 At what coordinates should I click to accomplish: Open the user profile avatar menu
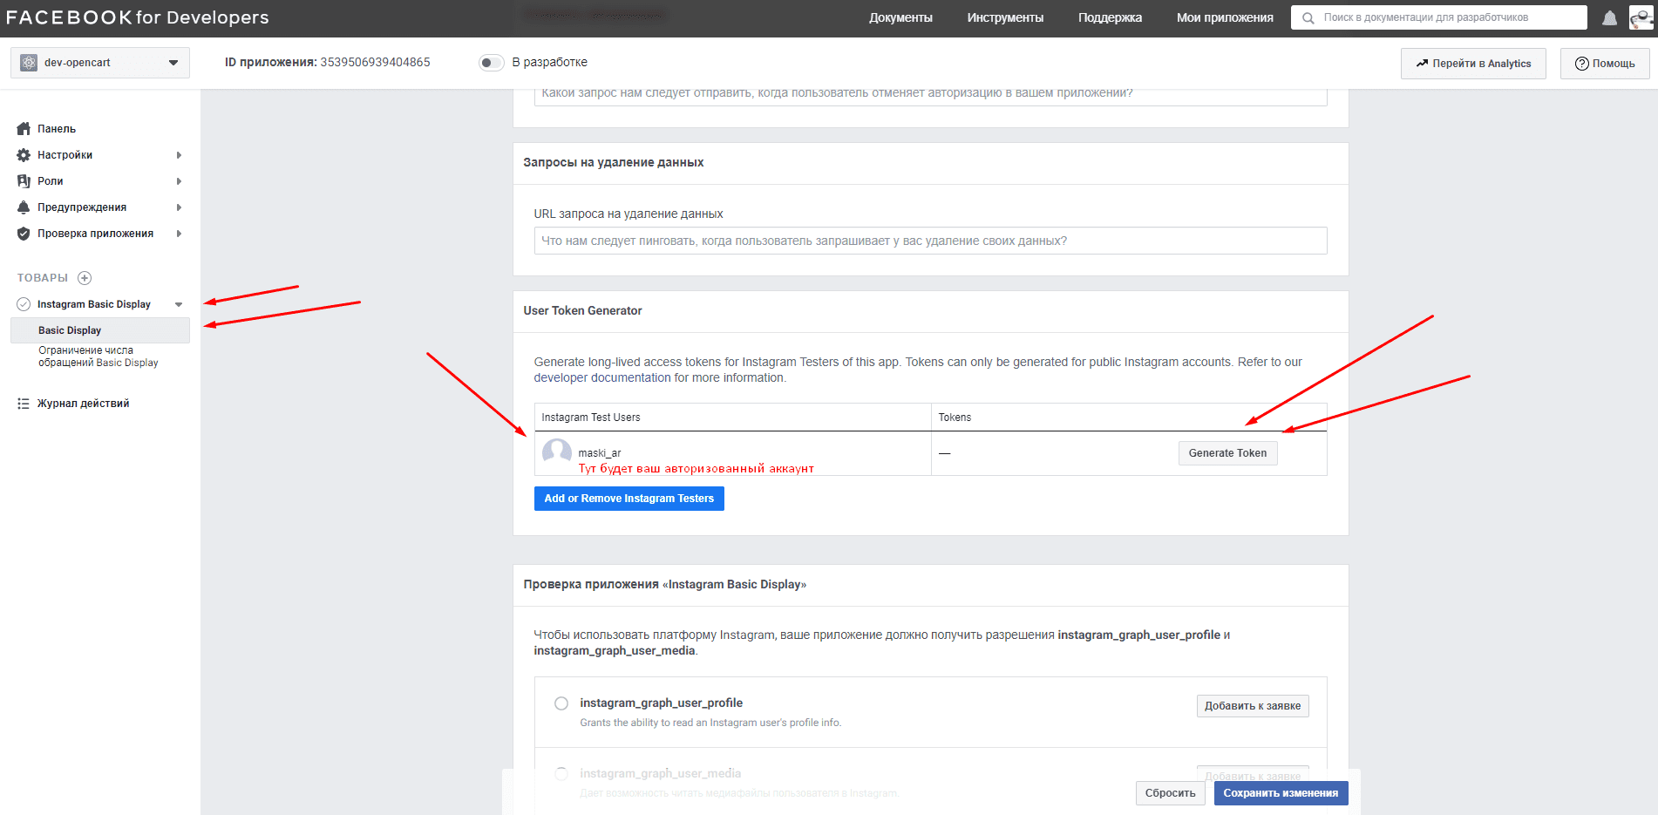coord(1641,17)
